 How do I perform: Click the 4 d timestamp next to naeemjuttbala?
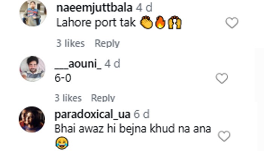coord(144,8)
